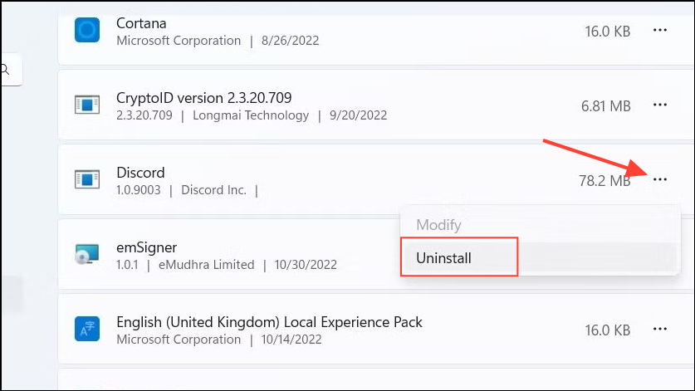Click the search magnifier icon in the sidebar
Image resolution: width=695 pixels, height=391 pixels.
pyautogui.click(x=4, y=70)
